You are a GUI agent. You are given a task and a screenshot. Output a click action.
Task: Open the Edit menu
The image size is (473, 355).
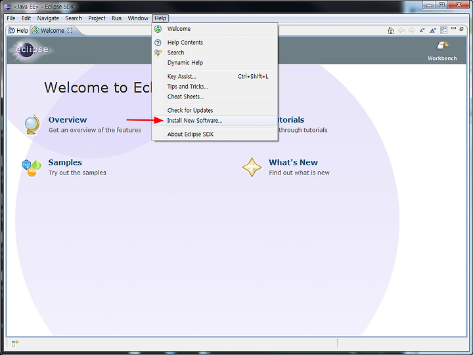pyautogui.click(x=26, y=18)
